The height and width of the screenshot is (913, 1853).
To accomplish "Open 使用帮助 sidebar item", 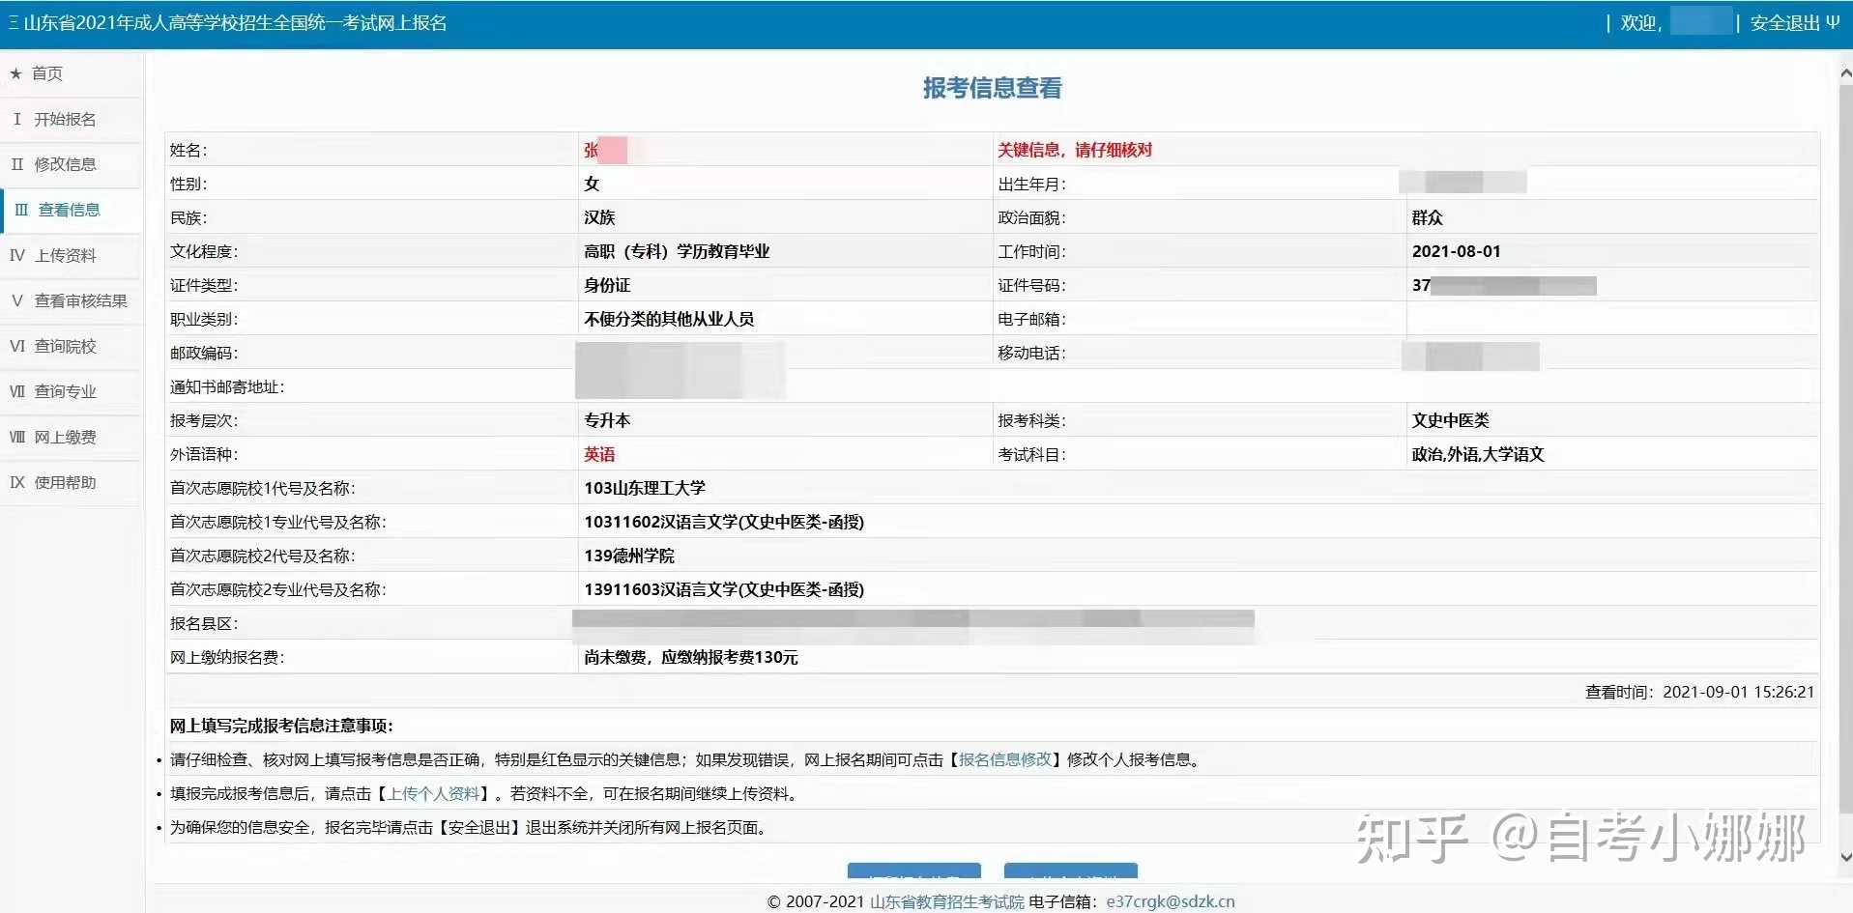I will tap(72, 482).
